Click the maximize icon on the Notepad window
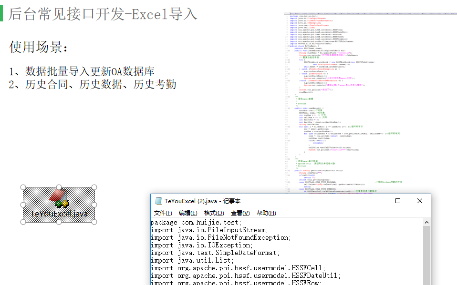The image size is (457, 285). [x=397, y=201]
